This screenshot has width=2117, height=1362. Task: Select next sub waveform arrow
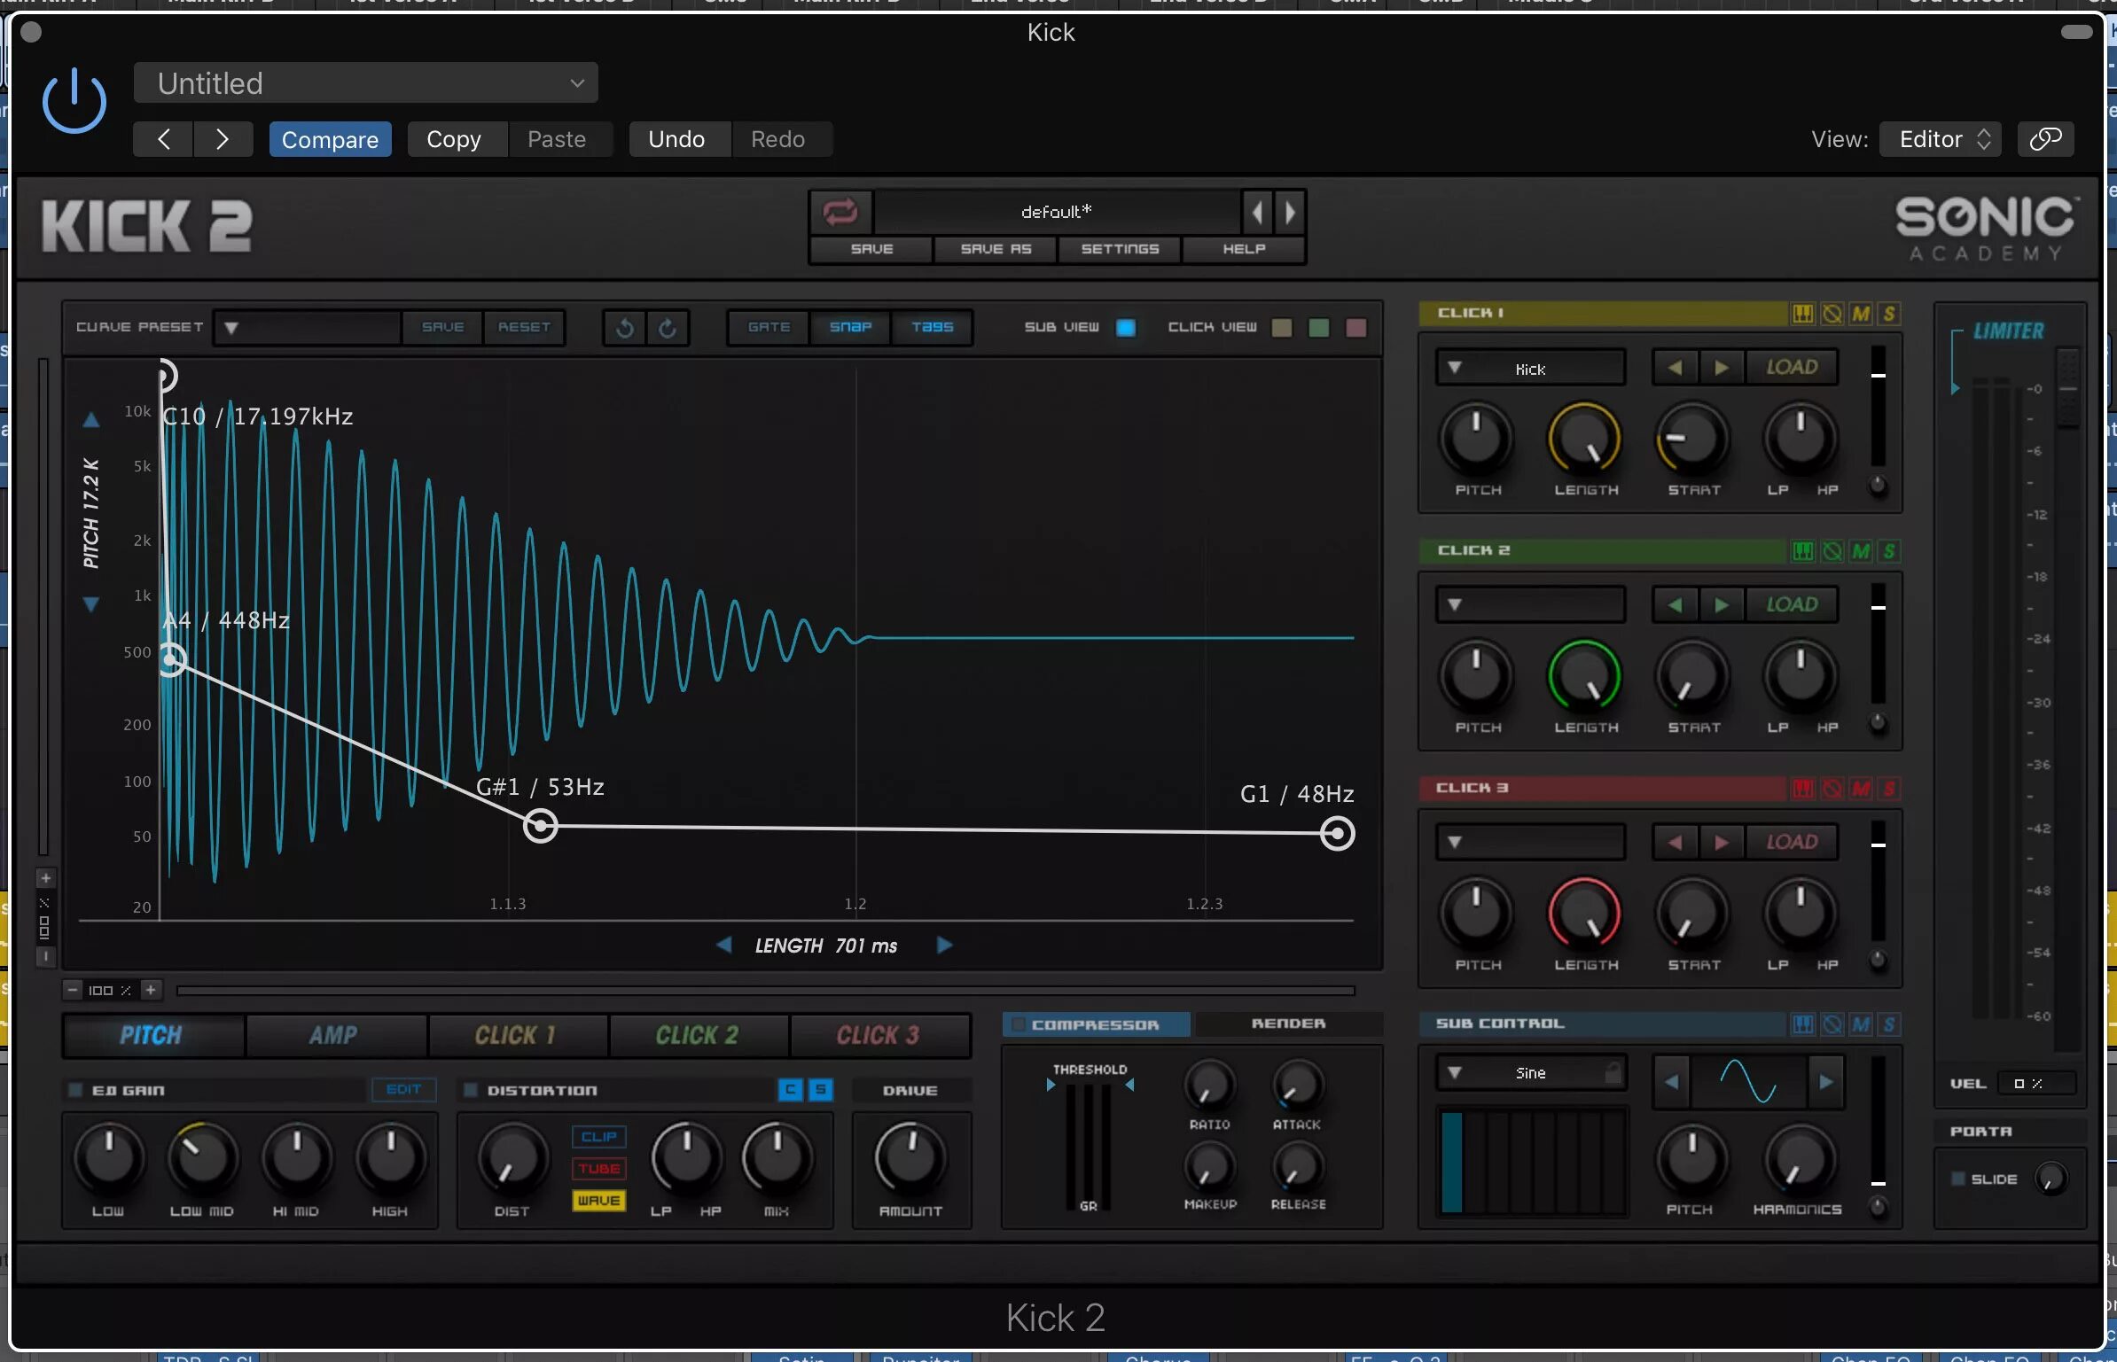point(1826,1081)
